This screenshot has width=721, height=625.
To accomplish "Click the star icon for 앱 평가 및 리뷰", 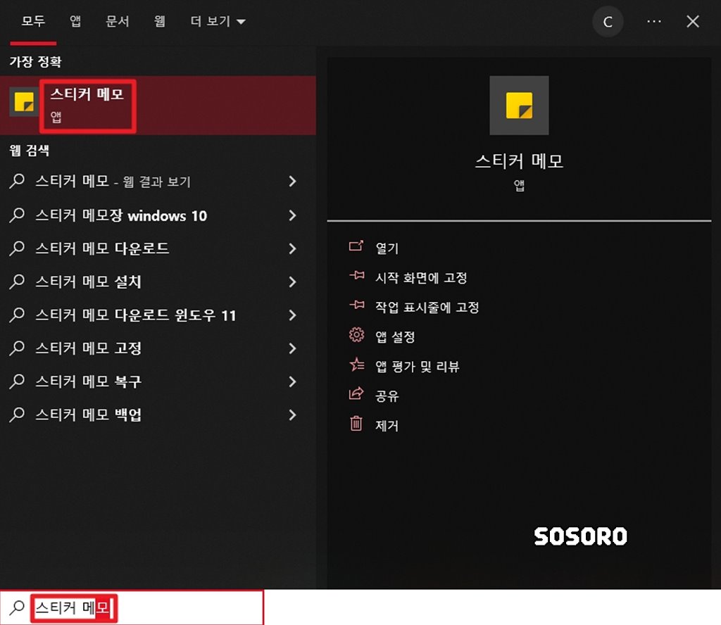I will pos(356,365).
